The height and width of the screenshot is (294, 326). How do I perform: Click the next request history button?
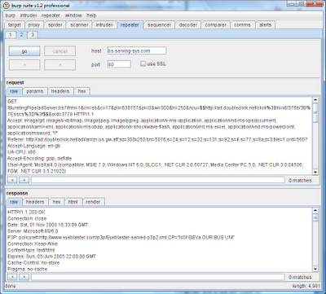point(60,65)
